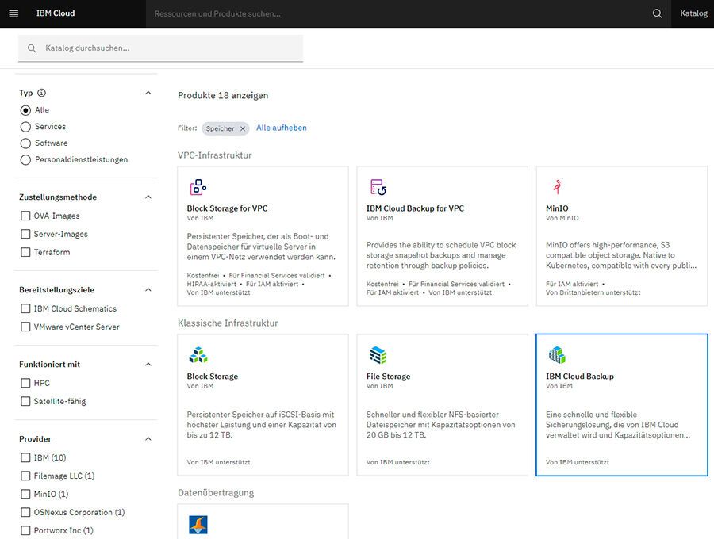Click the Alle aufheben link
The height and width of the screenshot is (539, 714).
click(281, 126)
